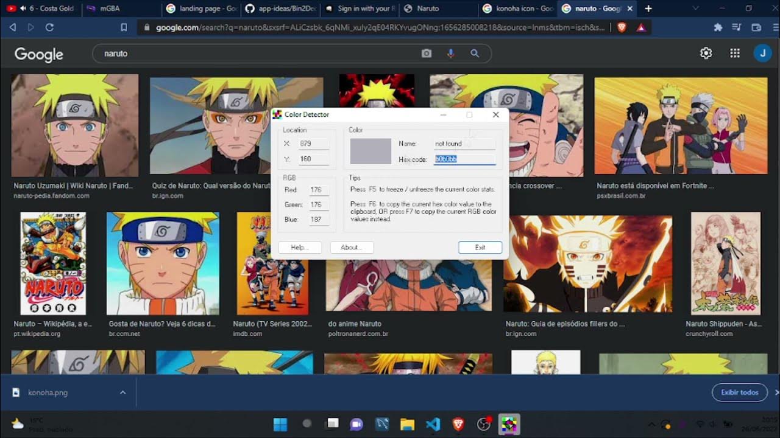Open the Naruto Fortnite image result
Screen dimensions: 780x438
tap(681, 125)
